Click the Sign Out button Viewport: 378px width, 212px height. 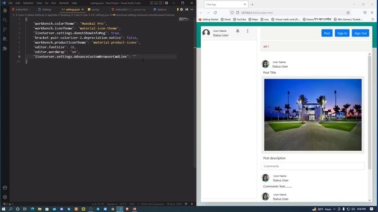[x=360, y=33]
